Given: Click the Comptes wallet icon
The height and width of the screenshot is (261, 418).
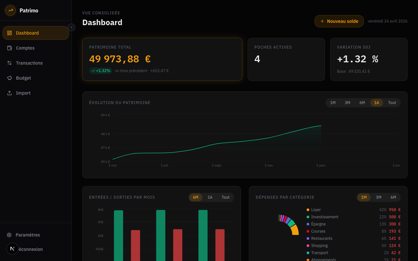Looking at the screenshot, I should (9, 48).
